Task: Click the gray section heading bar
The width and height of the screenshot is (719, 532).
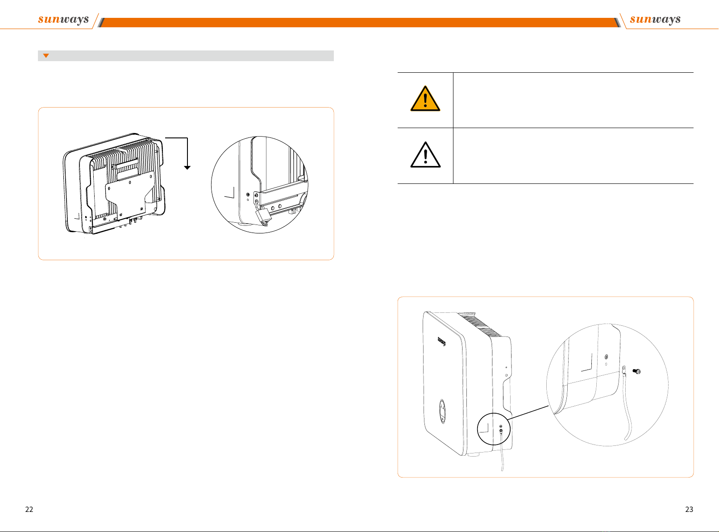Action: pyautogui.click(x=186, y=56)
